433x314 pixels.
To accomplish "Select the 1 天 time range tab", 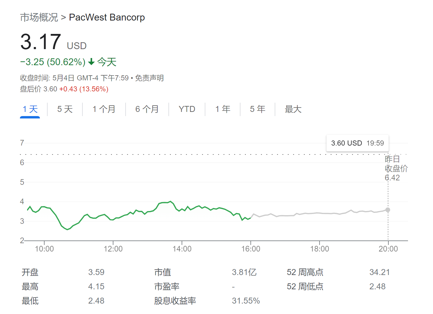I will click(x=30, y=109).
